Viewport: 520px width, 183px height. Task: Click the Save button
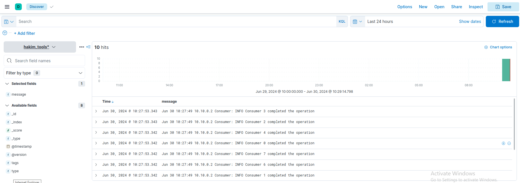coord(503,7)
